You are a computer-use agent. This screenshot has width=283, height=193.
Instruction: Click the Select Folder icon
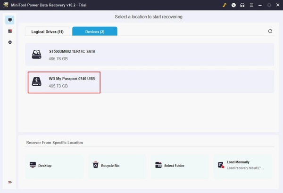(158, 165)
